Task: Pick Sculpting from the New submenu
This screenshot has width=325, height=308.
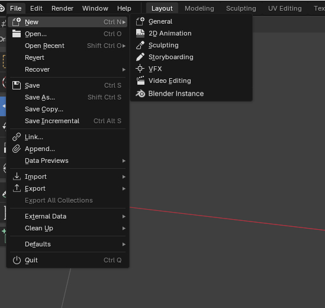Action: [191, 45]
